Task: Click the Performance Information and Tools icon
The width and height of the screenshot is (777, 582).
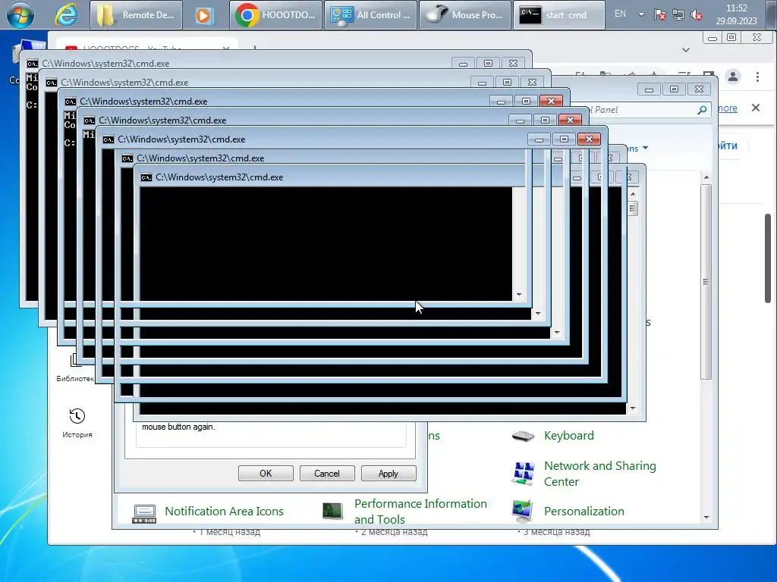Action: click(x=332, y=511)
